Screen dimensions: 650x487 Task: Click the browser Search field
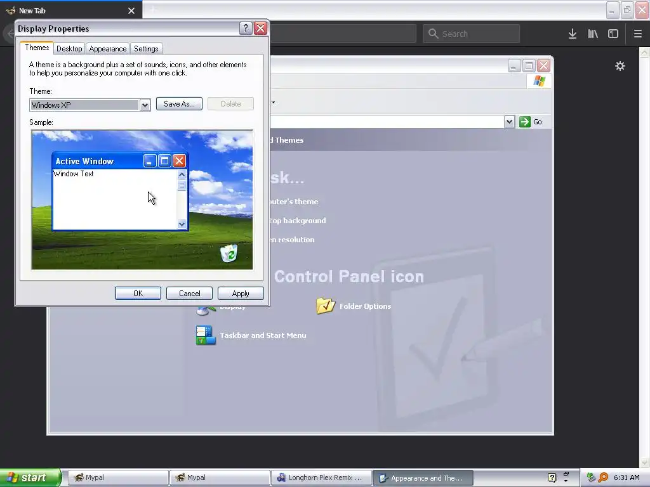pos(472,34)
